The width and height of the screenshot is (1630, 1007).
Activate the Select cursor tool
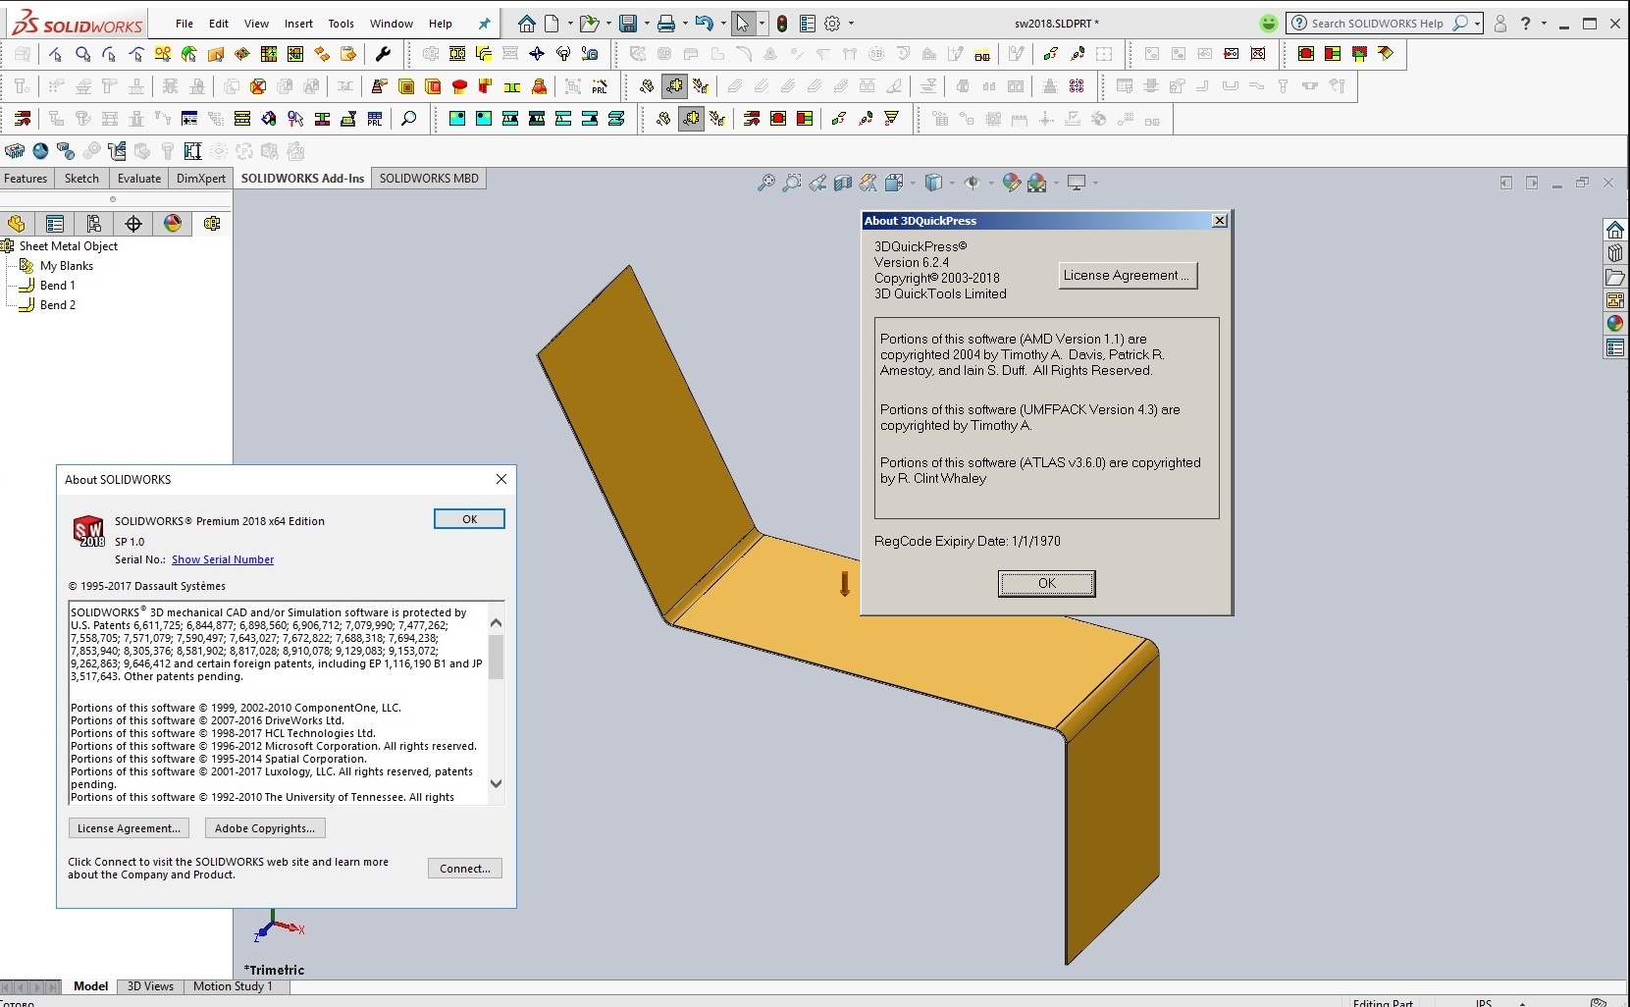pos(743,24)
